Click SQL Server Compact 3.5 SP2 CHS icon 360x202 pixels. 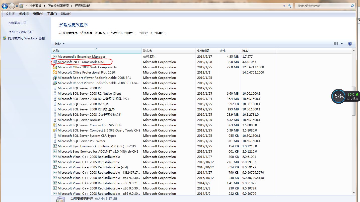55,125
